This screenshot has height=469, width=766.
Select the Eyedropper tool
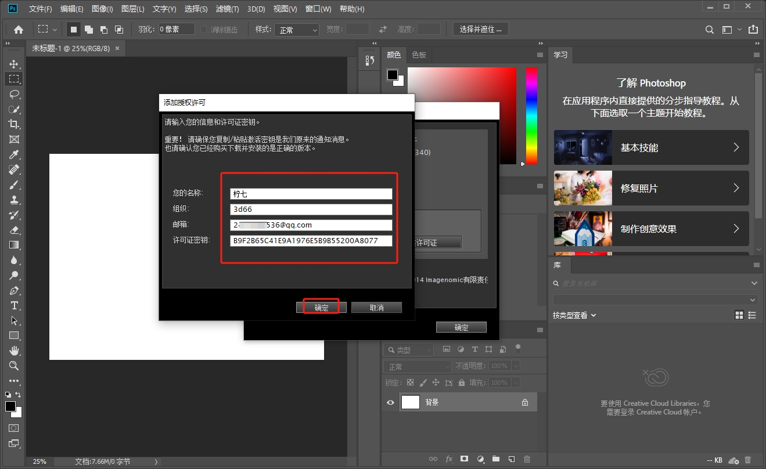tap(14, 154)
